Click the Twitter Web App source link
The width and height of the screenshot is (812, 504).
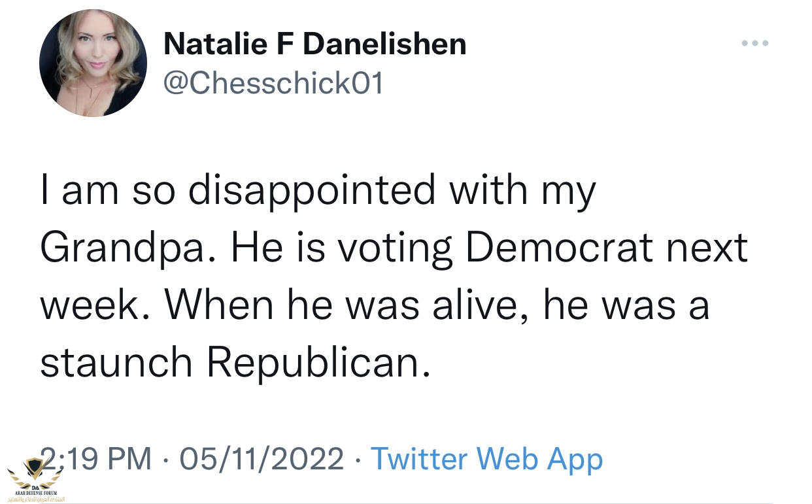click(x=486, y=459)
